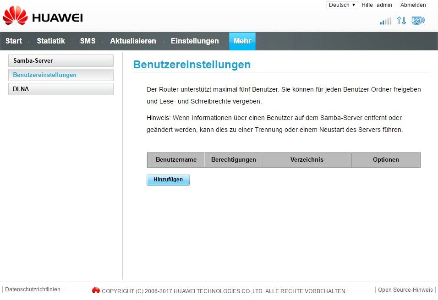Select Benutzereinstellungen in the sidebar
This screenshot has height=300, width=438.
tap(60, 75)
